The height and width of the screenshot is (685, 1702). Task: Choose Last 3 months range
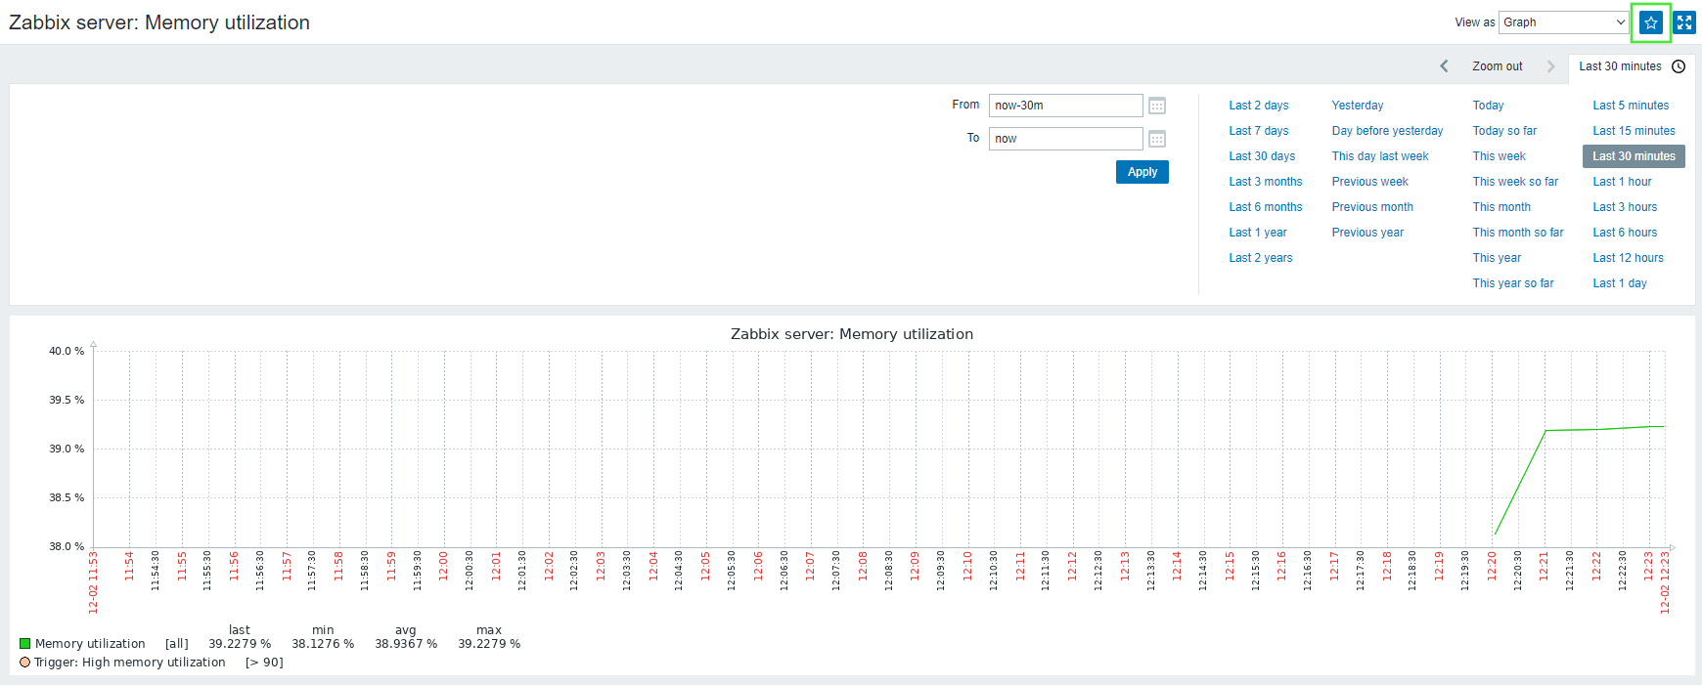(1266, 182)
